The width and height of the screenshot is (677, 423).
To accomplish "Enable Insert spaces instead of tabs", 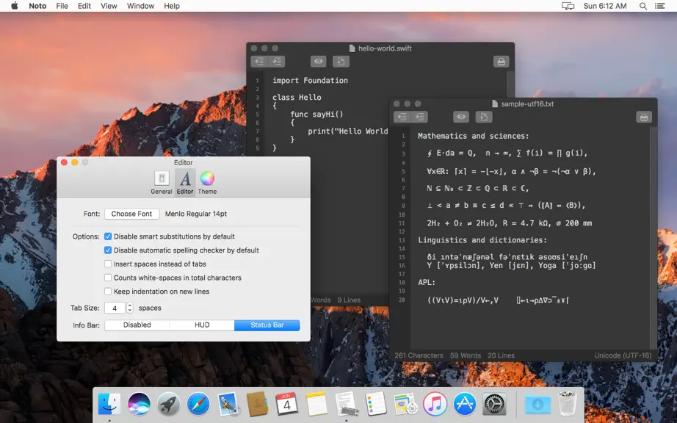I will [x=108, y=264].
